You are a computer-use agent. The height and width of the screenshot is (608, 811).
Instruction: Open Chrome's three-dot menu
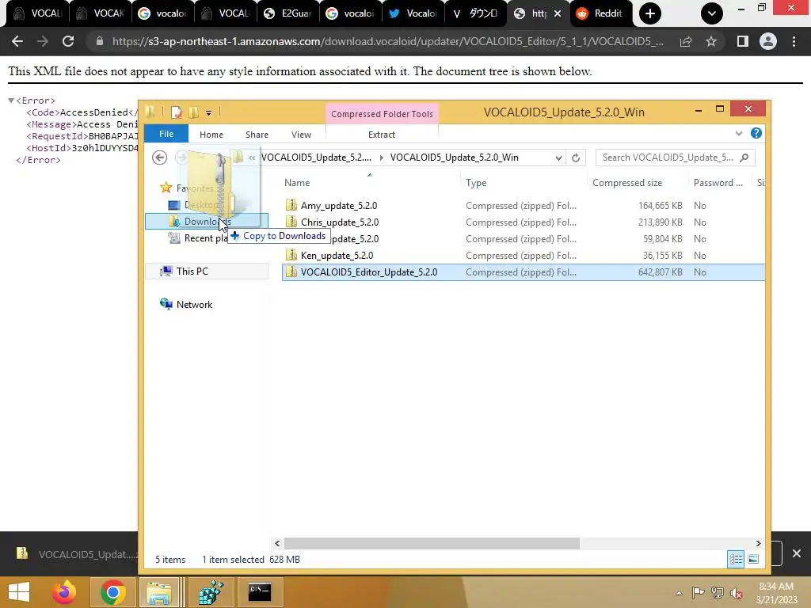pyautogui.click(x=794, y=41)
